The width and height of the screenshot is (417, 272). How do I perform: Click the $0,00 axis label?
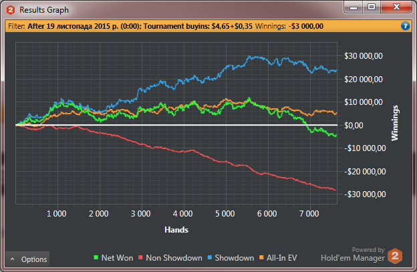pos(354,125)
